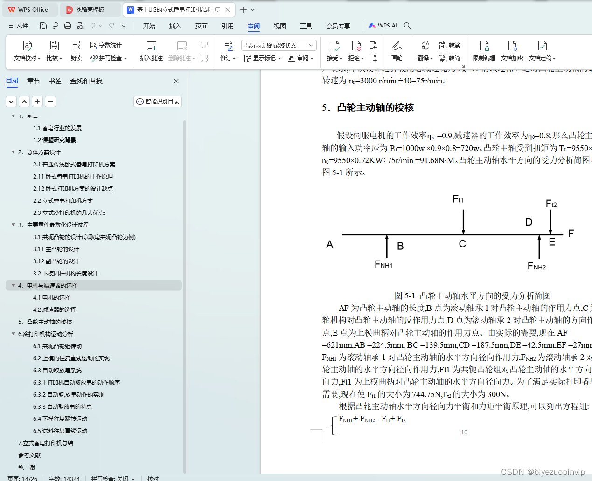Open 文档加密 document encryption
Viewport: 592px width, 481px height.
[x=512, y=51]
